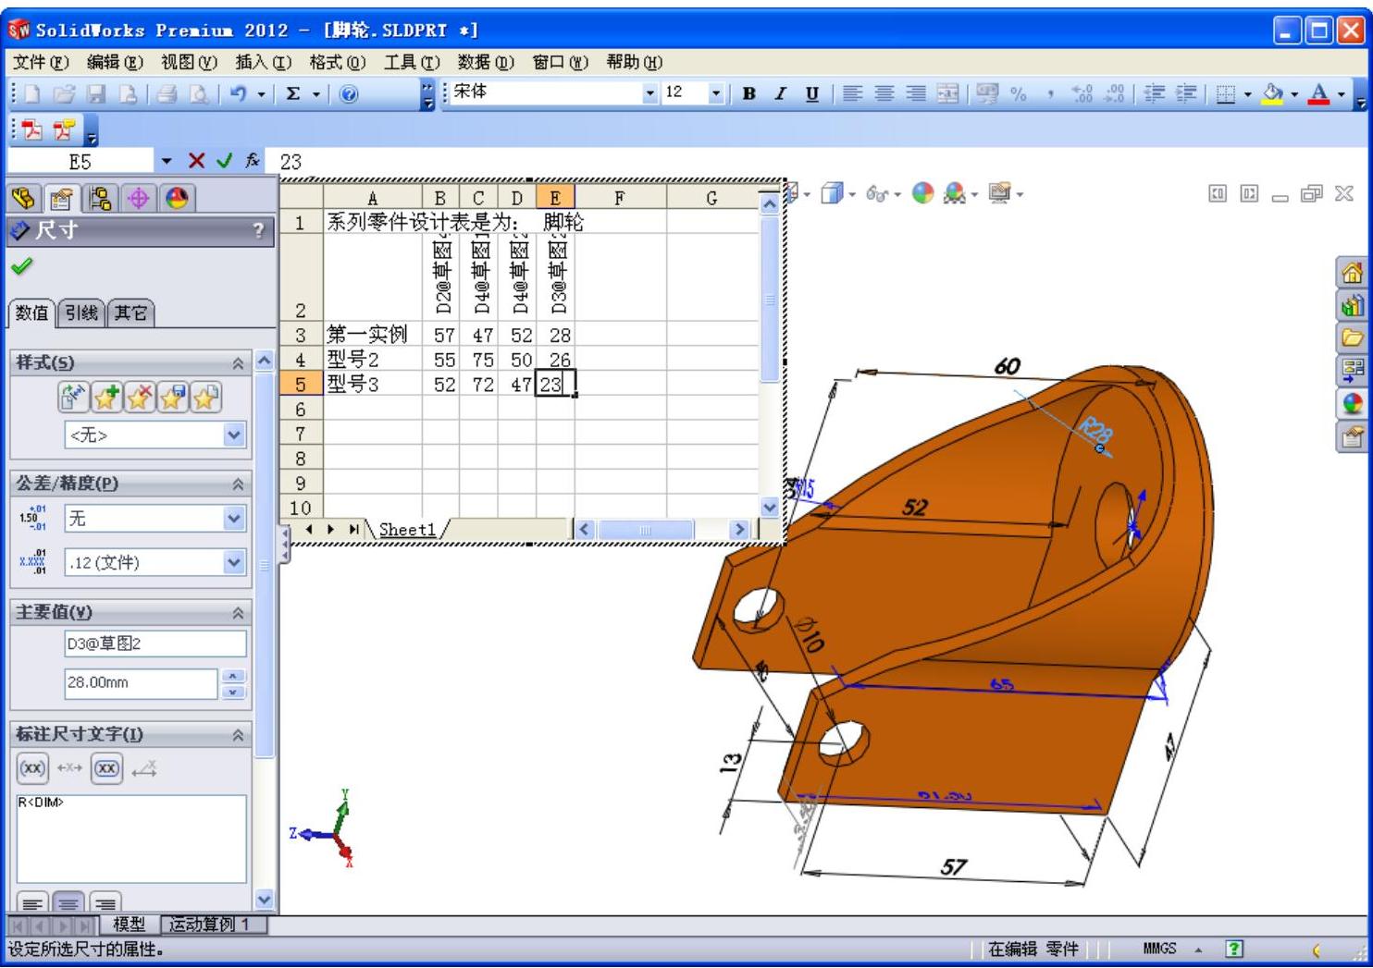Select the Sheet1 worksheet tab

[x=407, y=530]
